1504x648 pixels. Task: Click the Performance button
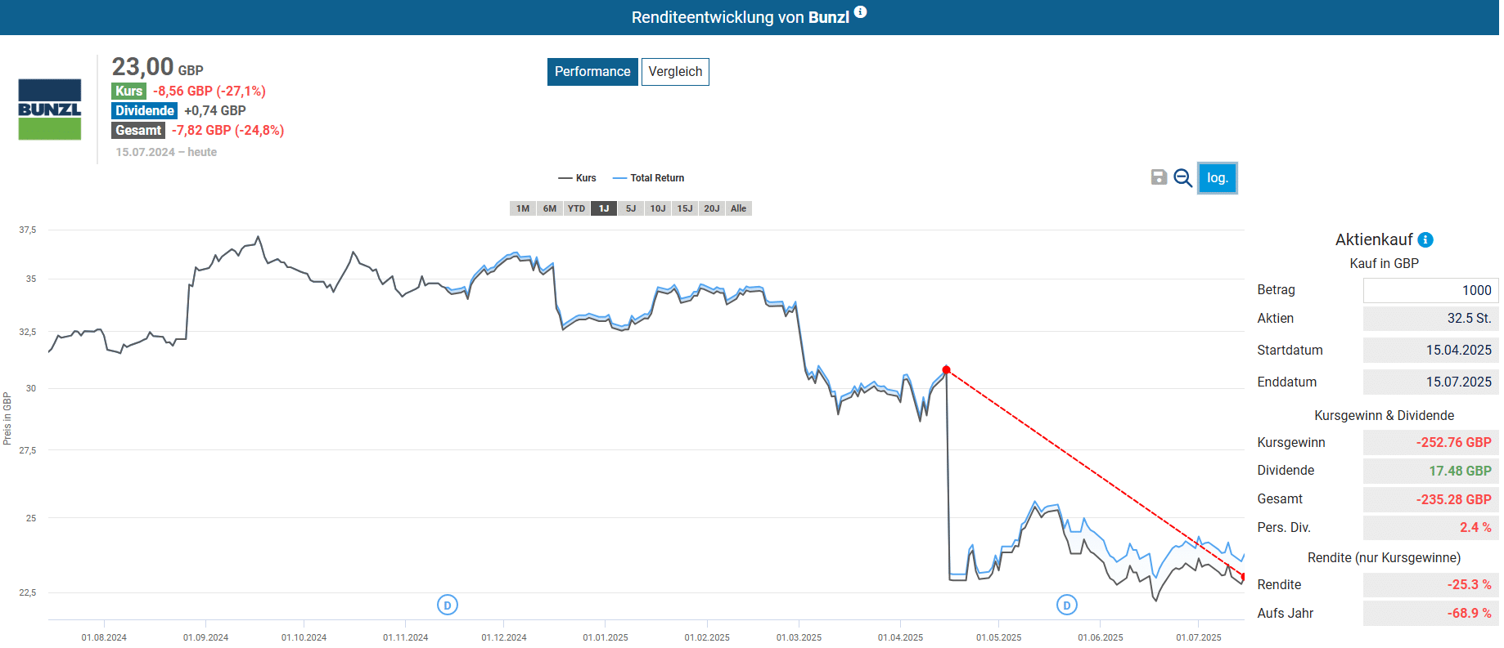(x=592, y=72)
